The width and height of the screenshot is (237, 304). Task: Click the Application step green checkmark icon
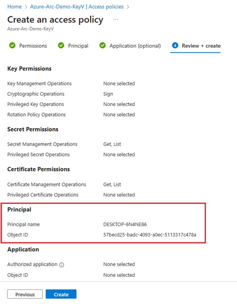pos(102,45)
